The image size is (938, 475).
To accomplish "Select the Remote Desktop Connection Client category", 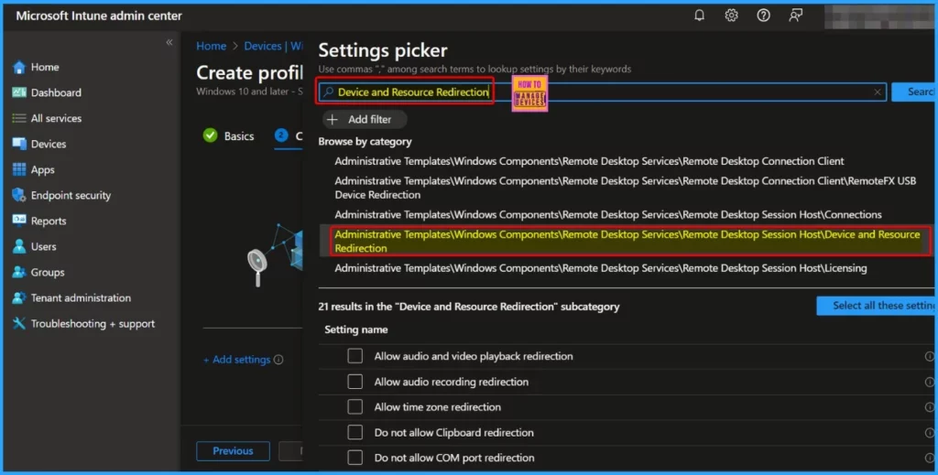I will pos(589,161).
